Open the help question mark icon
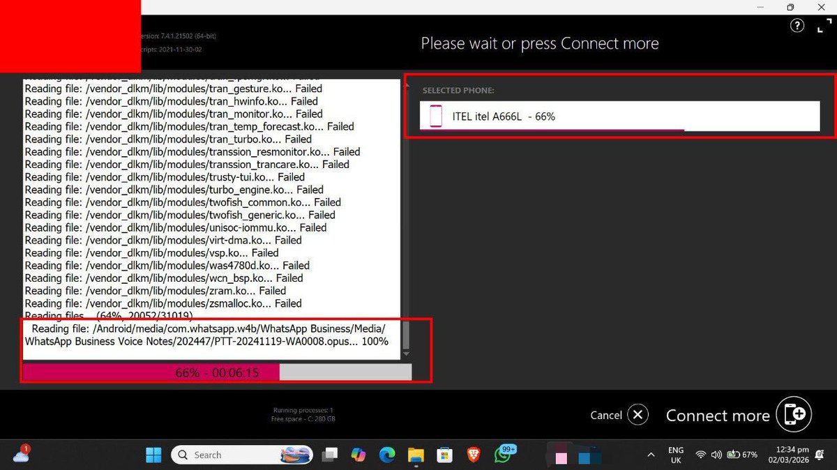837x470 pixels. click(797, 26)
